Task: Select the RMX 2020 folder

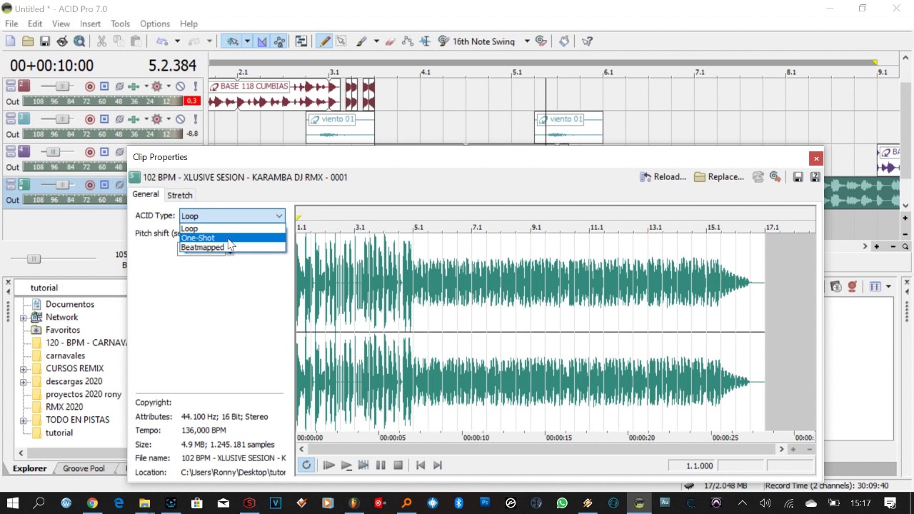Action: pos(64,407)
